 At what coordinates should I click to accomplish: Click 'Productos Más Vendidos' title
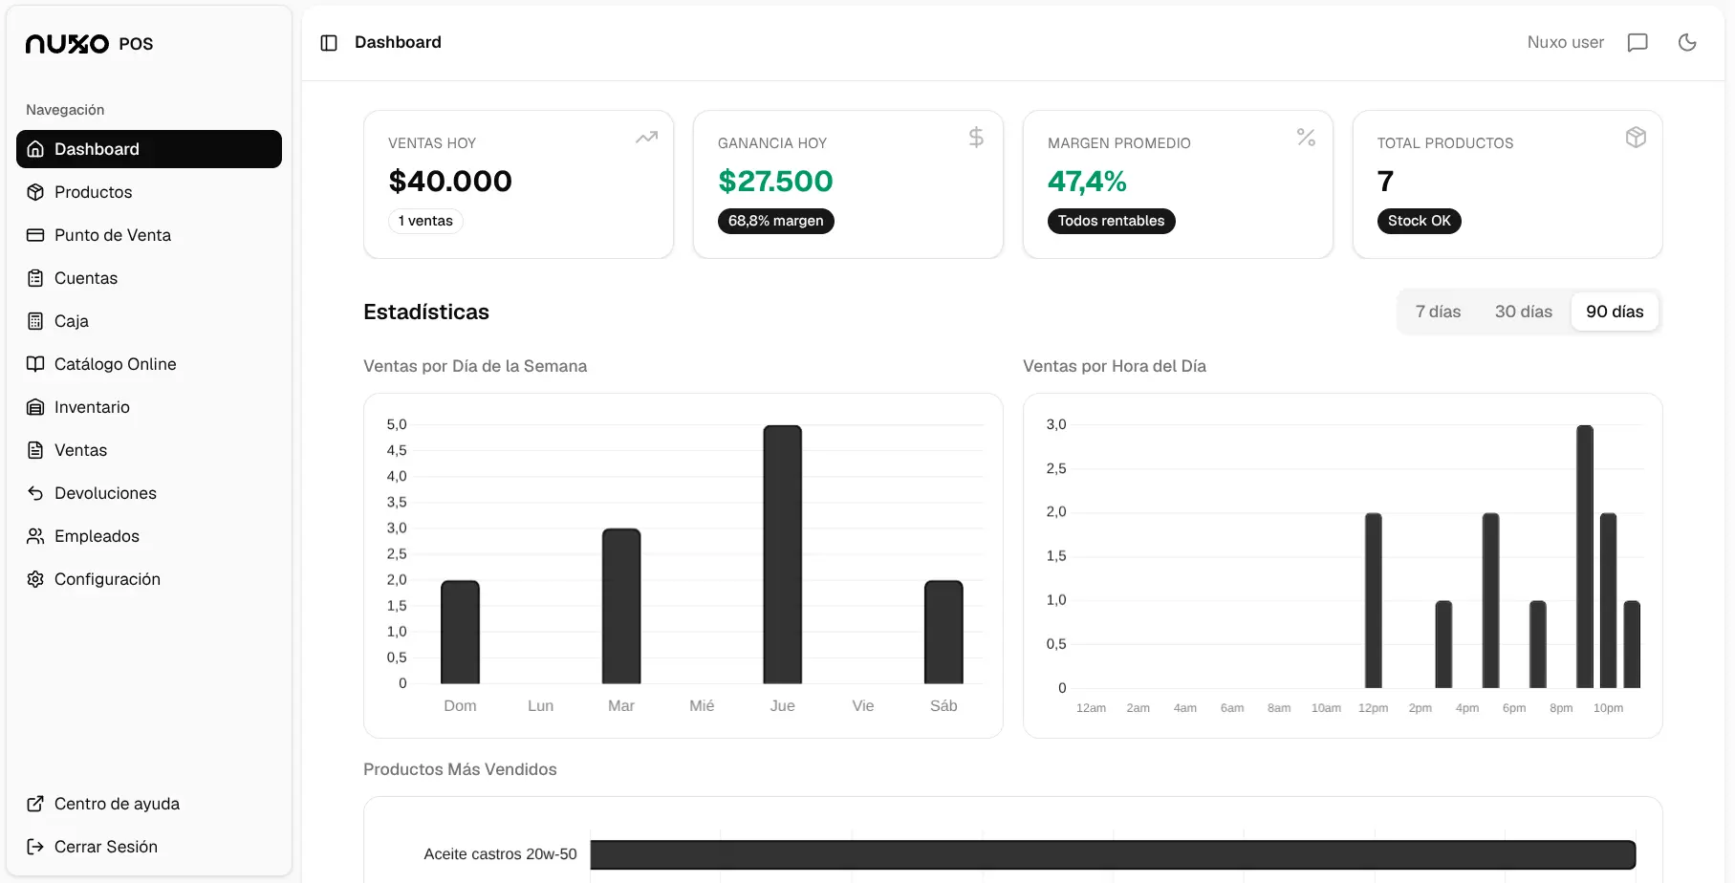tap(460, 769)
